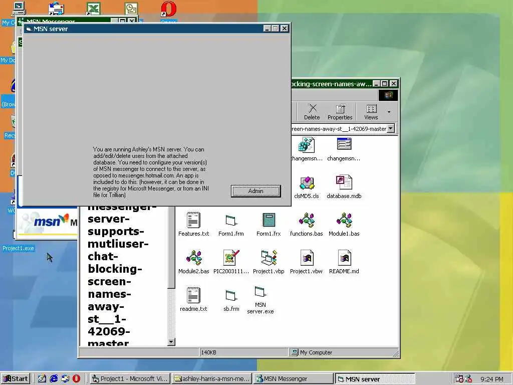Viewport: 513px width, 385px height.
Task: Select the clsMD5.cls class file
Action: (x=306, y=186)
